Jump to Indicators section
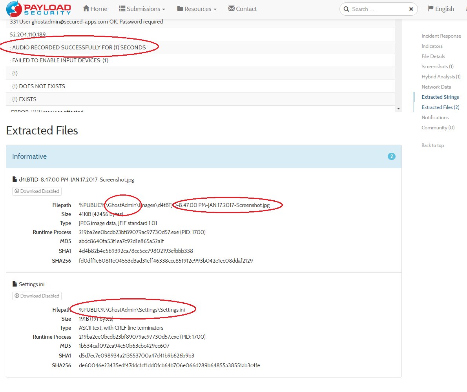The height and width of the screenshot is (392, 467). [x=432, y=46]
